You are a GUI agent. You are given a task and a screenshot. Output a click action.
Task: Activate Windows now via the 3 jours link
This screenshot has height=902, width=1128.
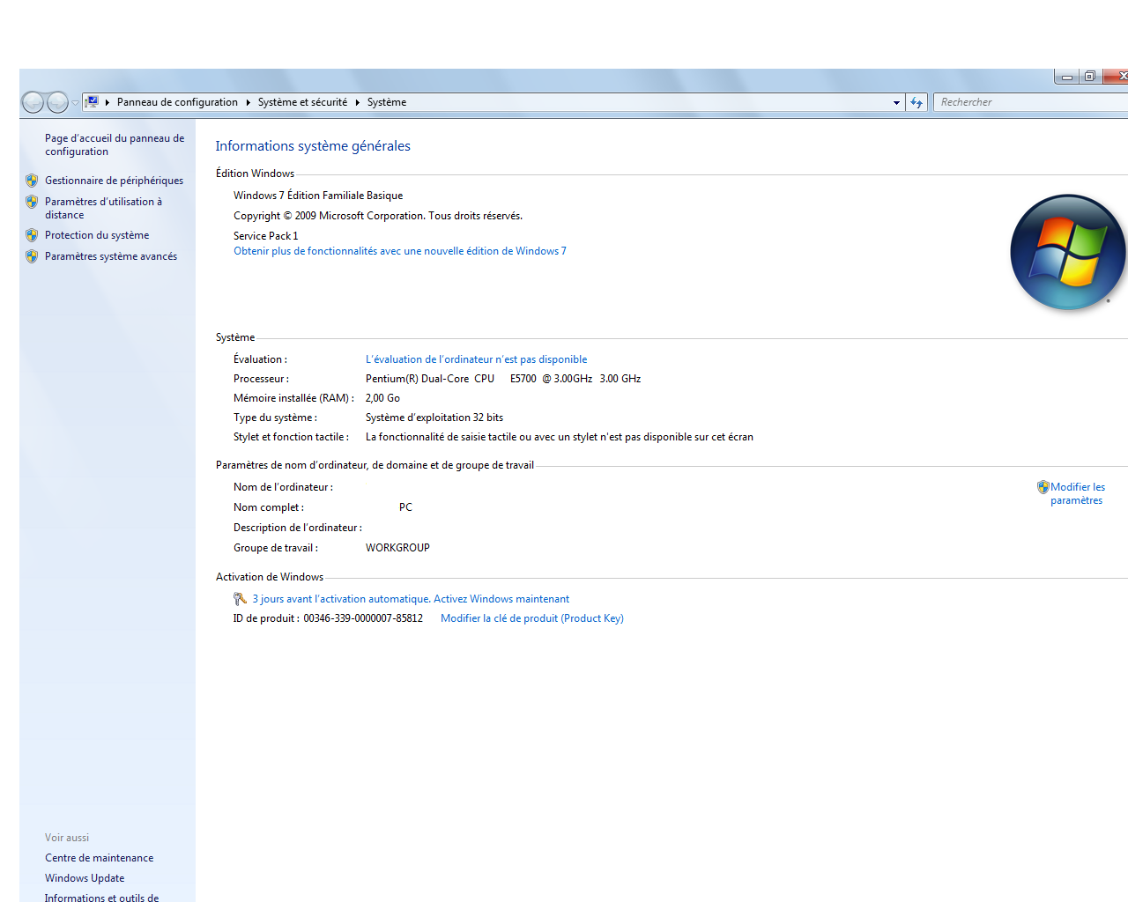click(411, 599)
